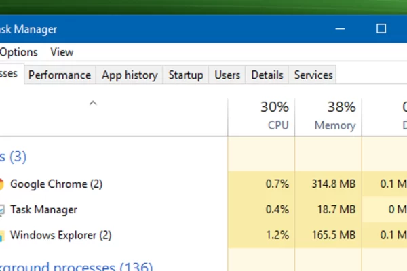The height and width of the screenshot is (271, 407).
Task: Switch to the Users tab
Action: [227, 75]
